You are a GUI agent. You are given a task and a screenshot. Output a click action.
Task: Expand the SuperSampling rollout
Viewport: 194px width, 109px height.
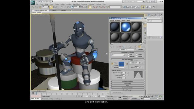tap(127, 84)
